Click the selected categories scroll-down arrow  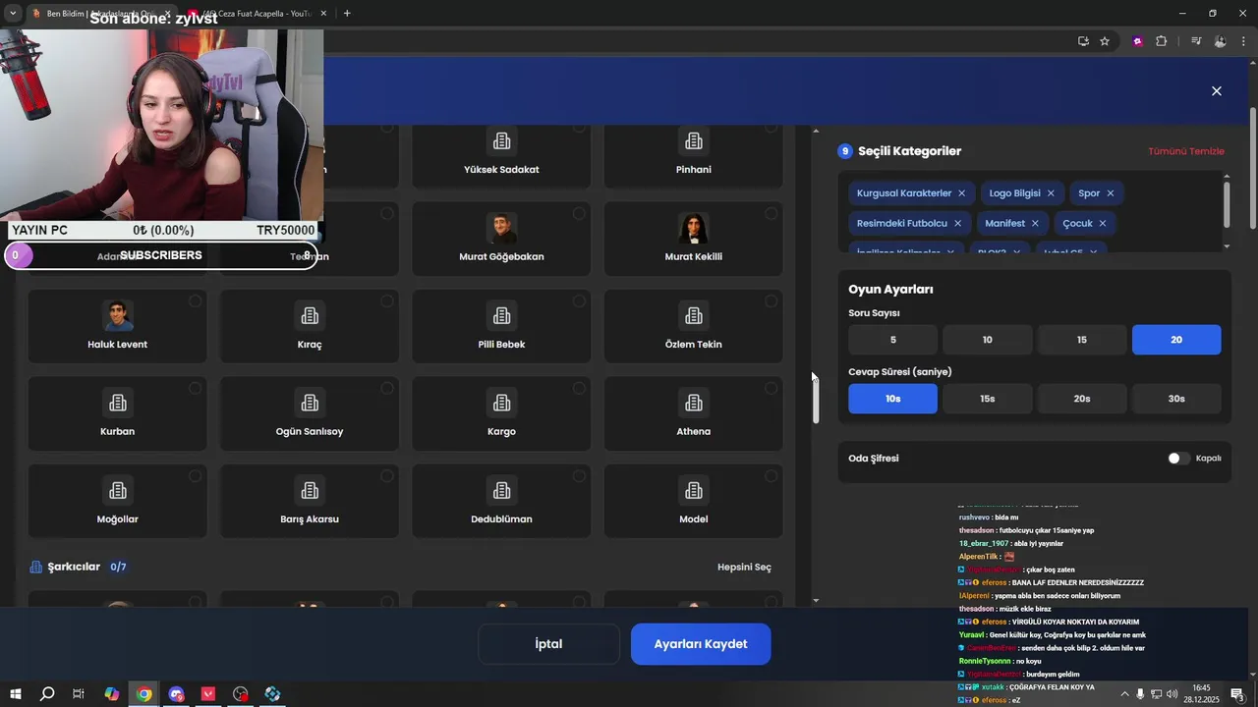pos(1227,246)
